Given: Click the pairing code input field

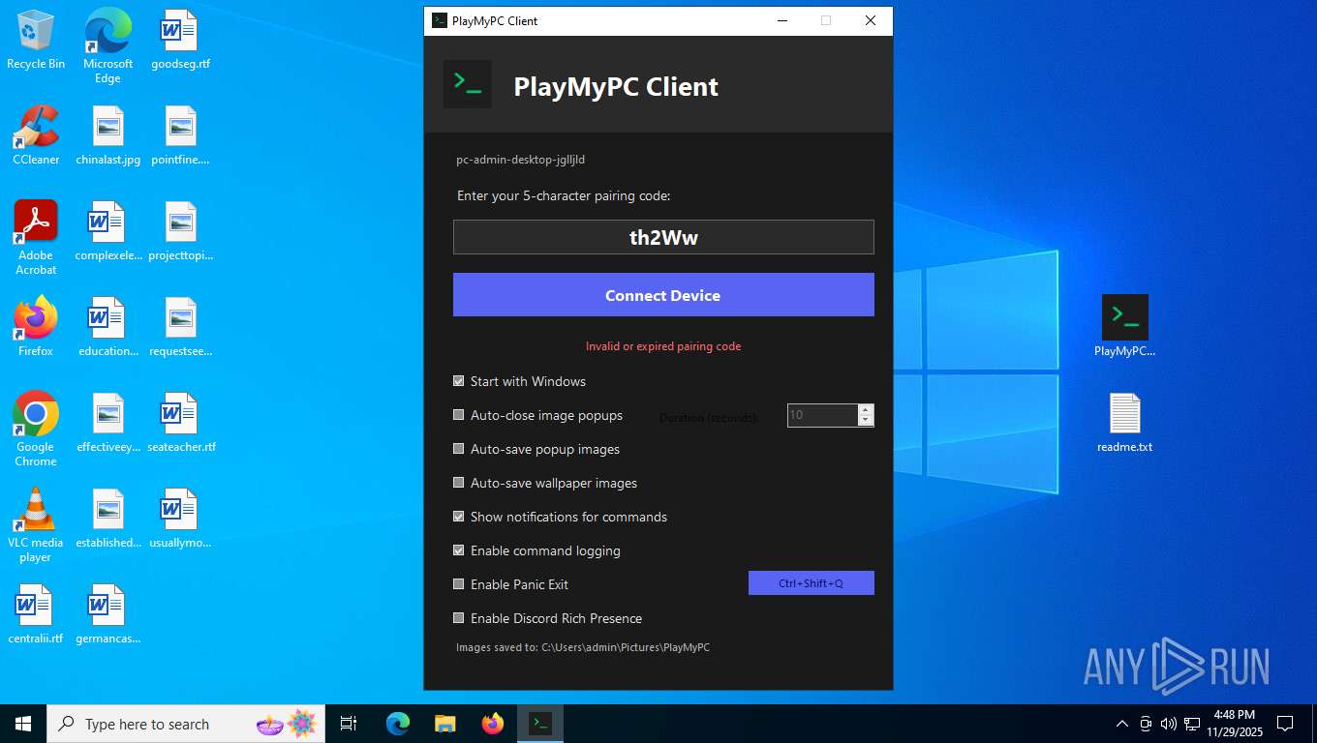Looking at the screenshot, I should [x=663, y=237].
